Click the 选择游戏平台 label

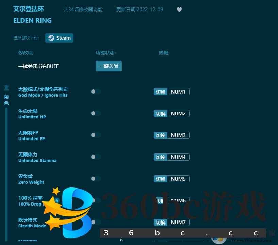[26, 38]
